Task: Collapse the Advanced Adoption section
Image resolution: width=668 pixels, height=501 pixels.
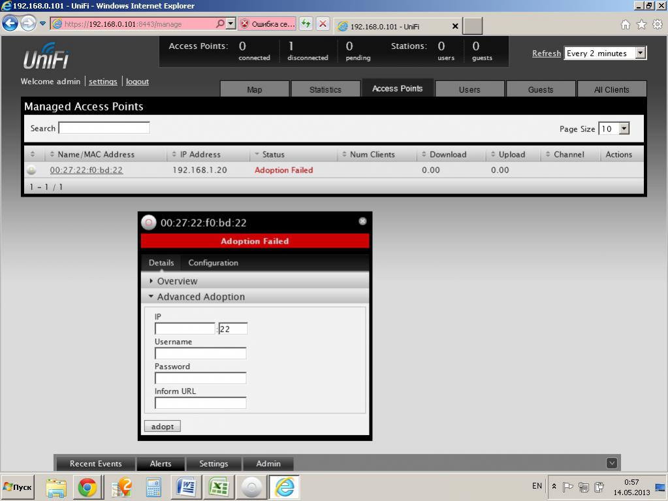Action: point(200,297)
